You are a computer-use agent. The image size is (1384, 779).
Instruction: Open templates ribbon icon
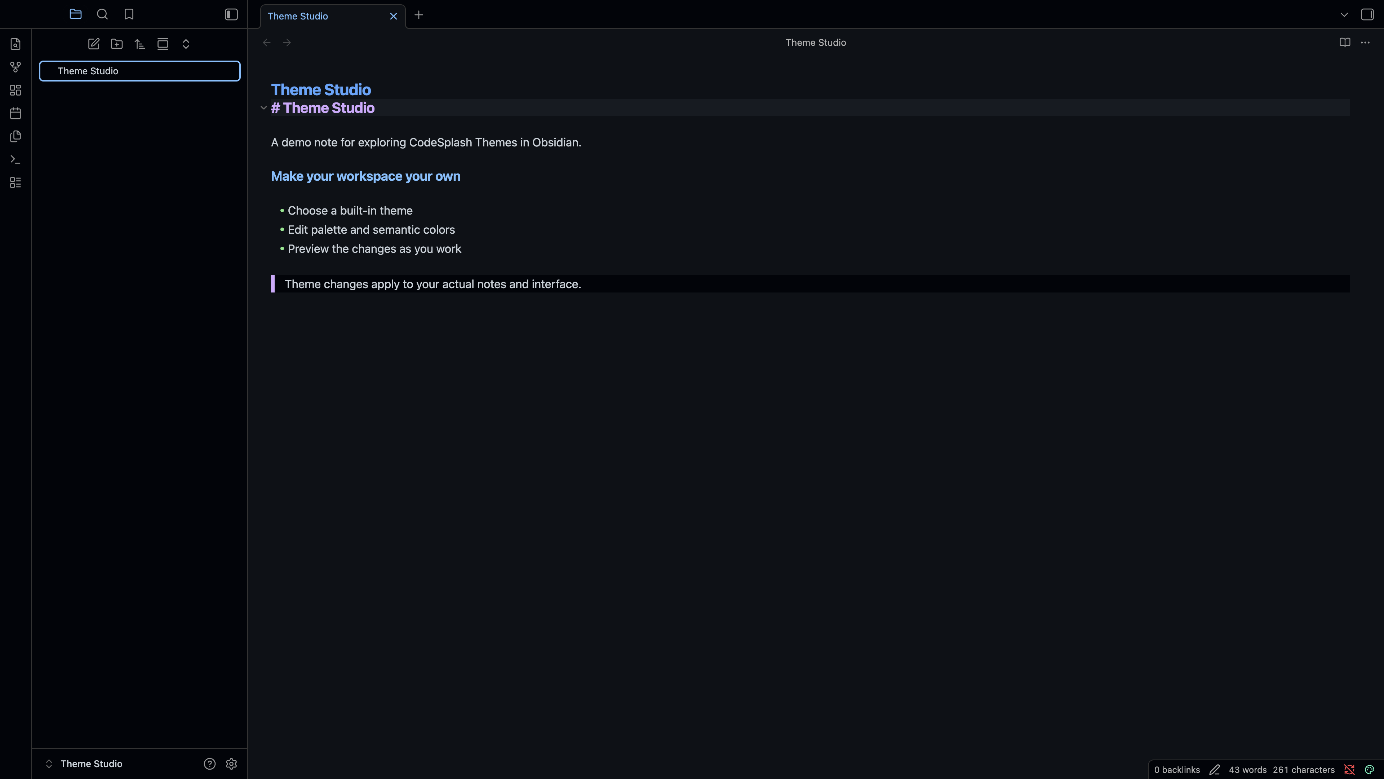click(15, 137)
